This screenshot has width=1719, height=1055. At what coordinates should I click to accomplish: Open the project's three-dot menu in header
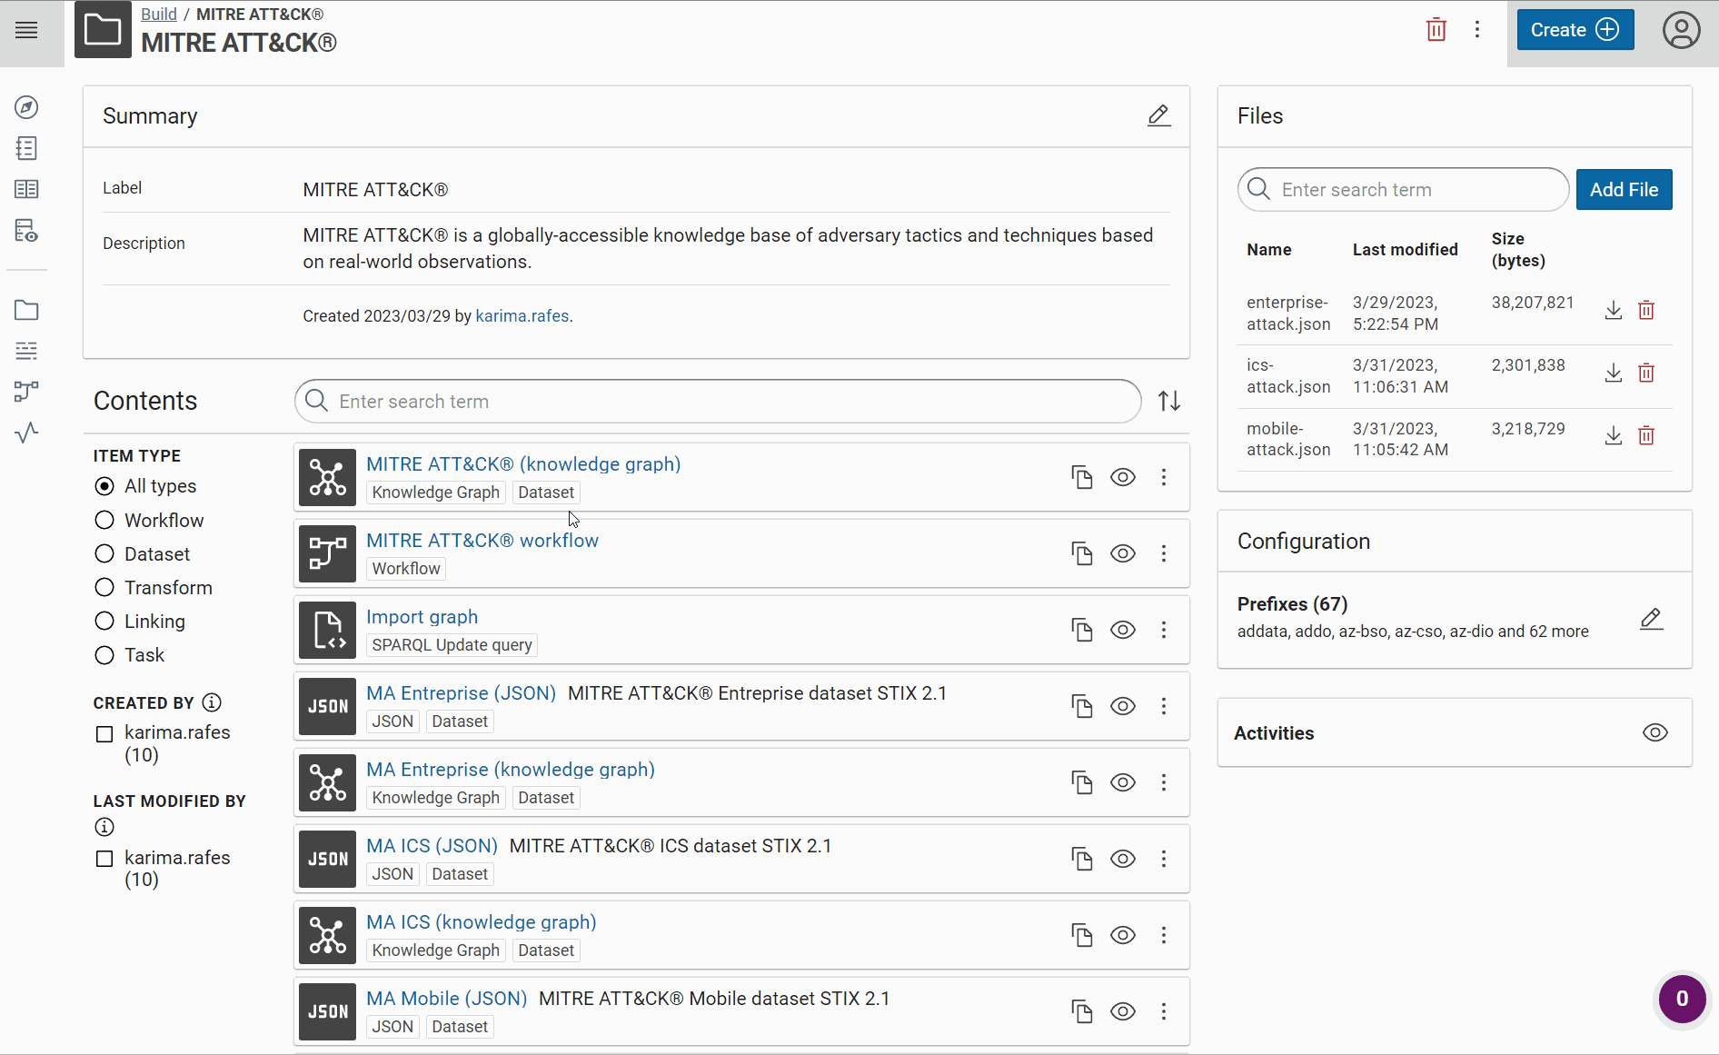pyautogui.click(x=1477, y=30)
